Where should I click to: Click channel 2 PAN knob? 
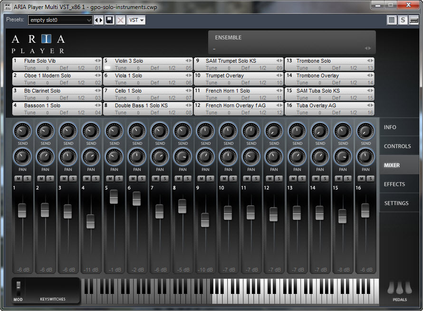coord(45,157)
